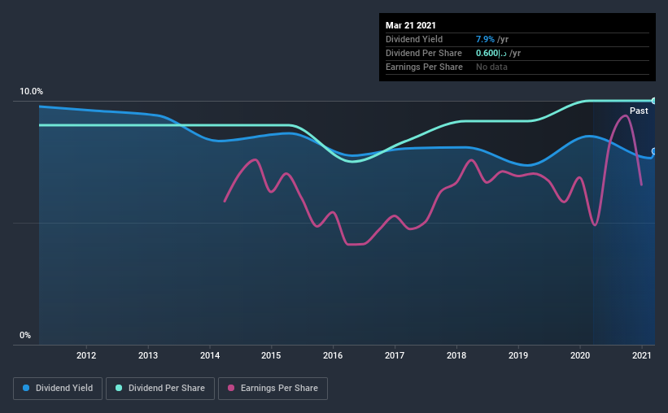Click the pink Earnings Per Share legend dot
The height and width of the screenshot is (413, 668).
click(231, 388)
